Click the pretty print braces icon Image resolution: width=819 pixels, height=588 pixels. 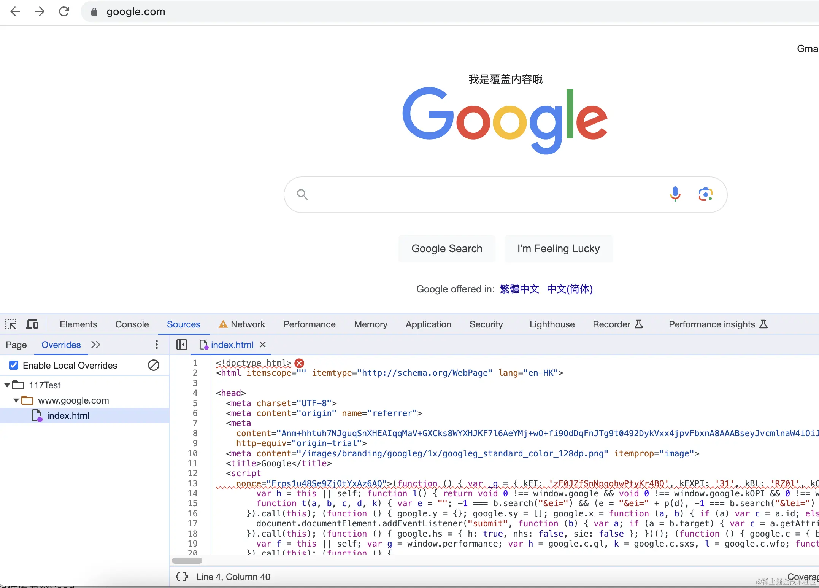click(x=181, y=577)
